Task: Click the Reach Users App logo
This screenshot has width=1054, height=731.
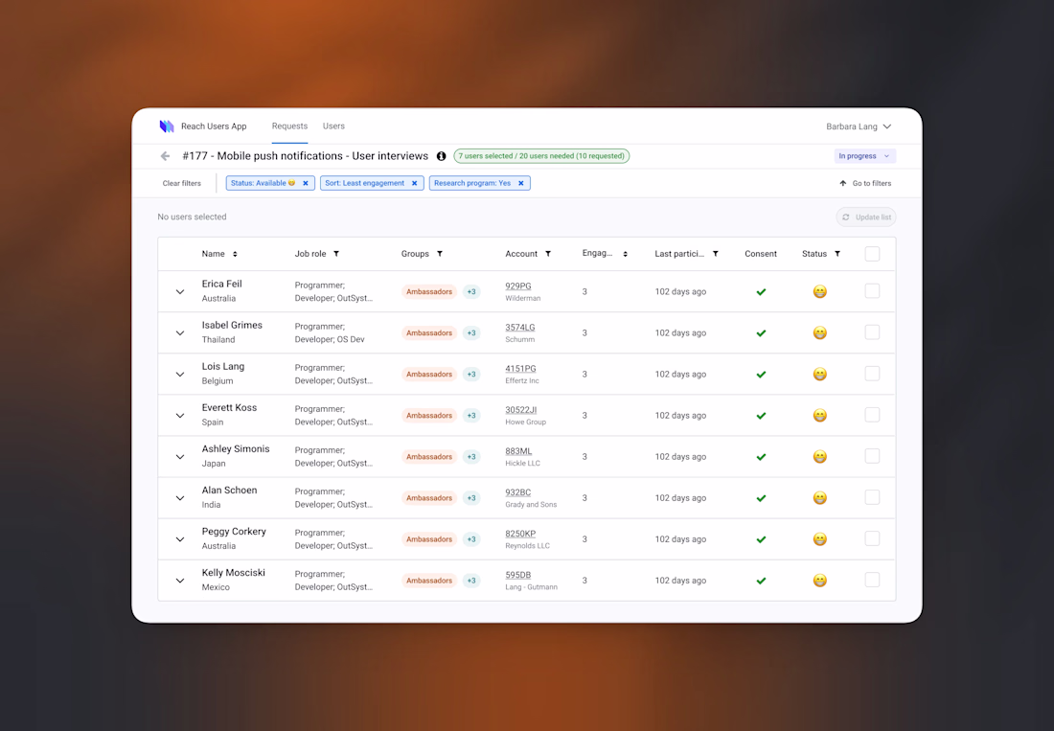Action: point(166,126)
